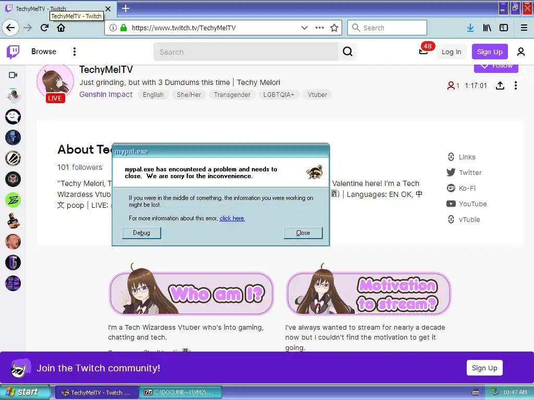
Task: Open site information icon in address bar
Action: 113,28
